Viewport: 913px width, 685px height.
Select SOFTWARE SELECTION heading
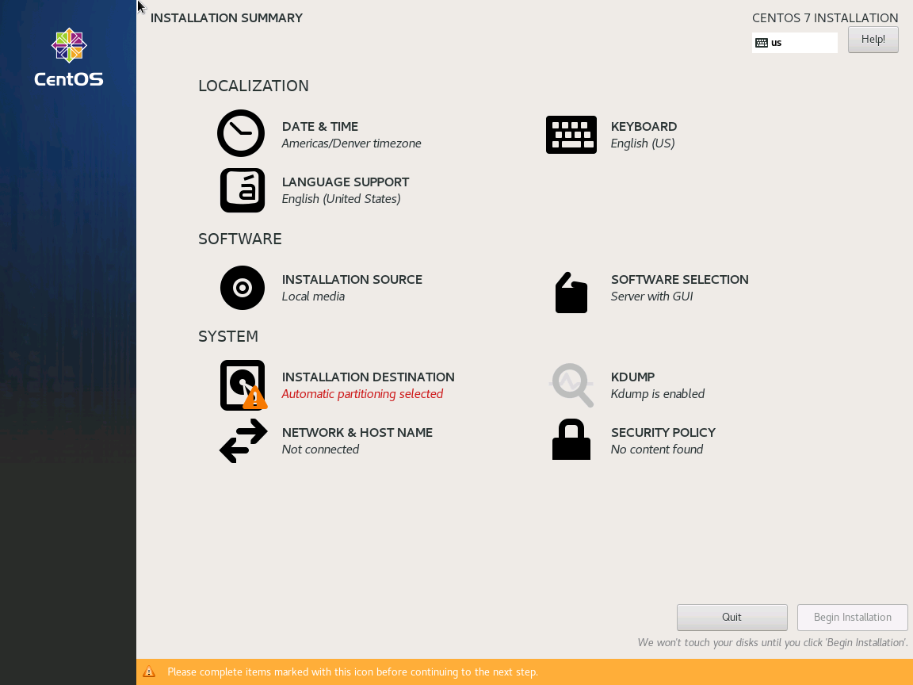click(x=679, y=279)
